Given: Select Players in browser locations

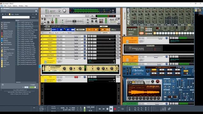Looking at the screenshot, I should pos(5,28).
